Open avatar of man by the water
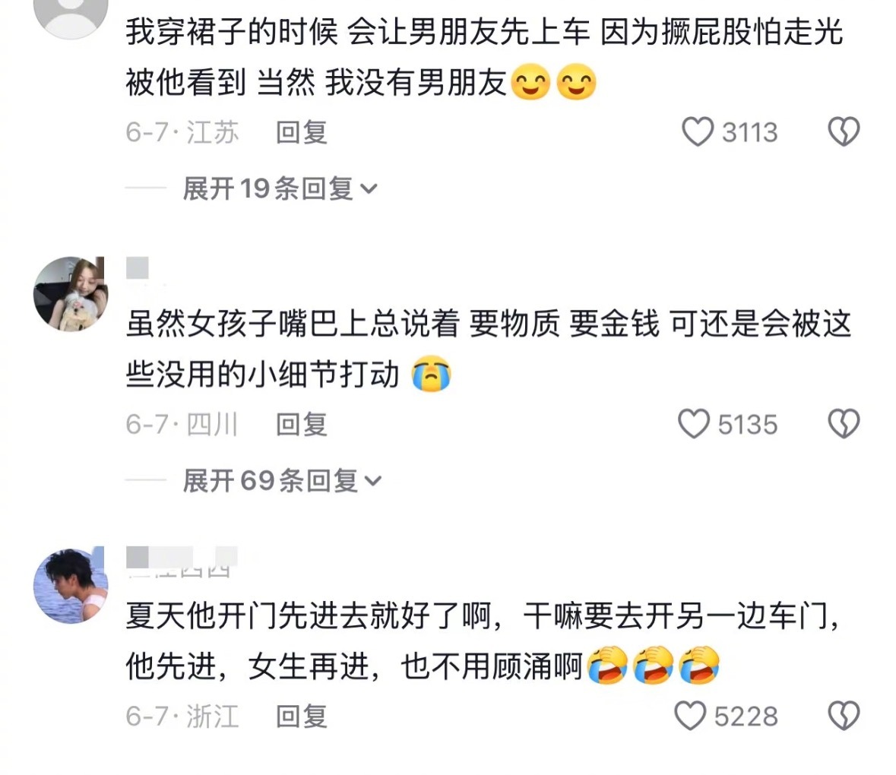The width and height of the screenshot is (896, 775). [x=71, y=585]
